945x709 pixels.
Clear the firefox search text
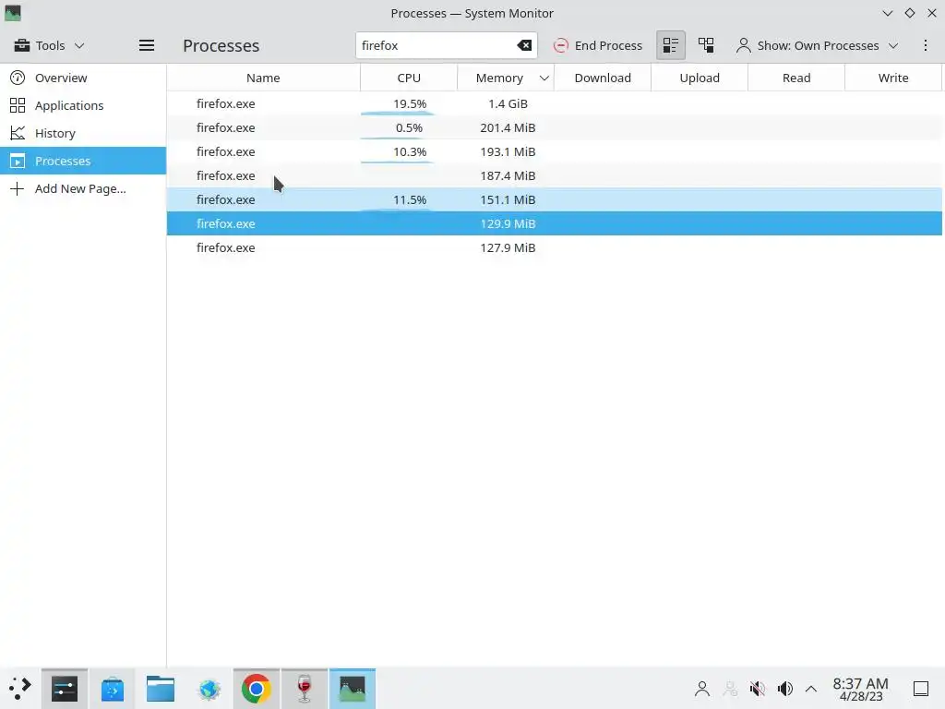tap(524, 45)
